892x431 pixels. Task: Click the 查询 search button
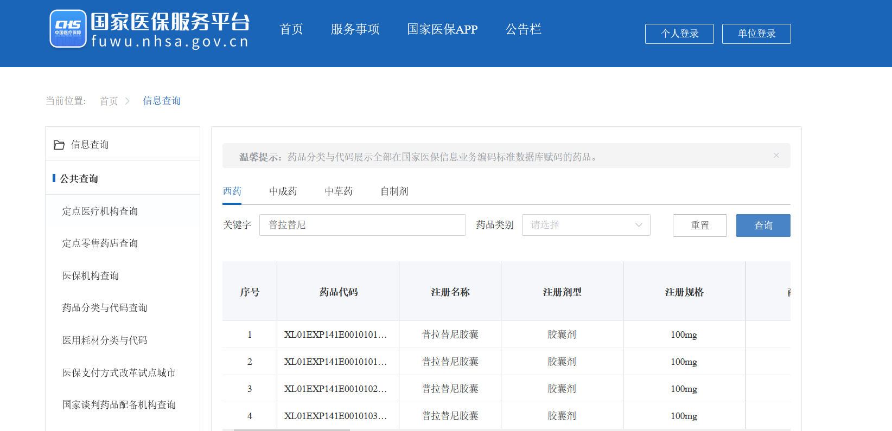click(762, 226)
